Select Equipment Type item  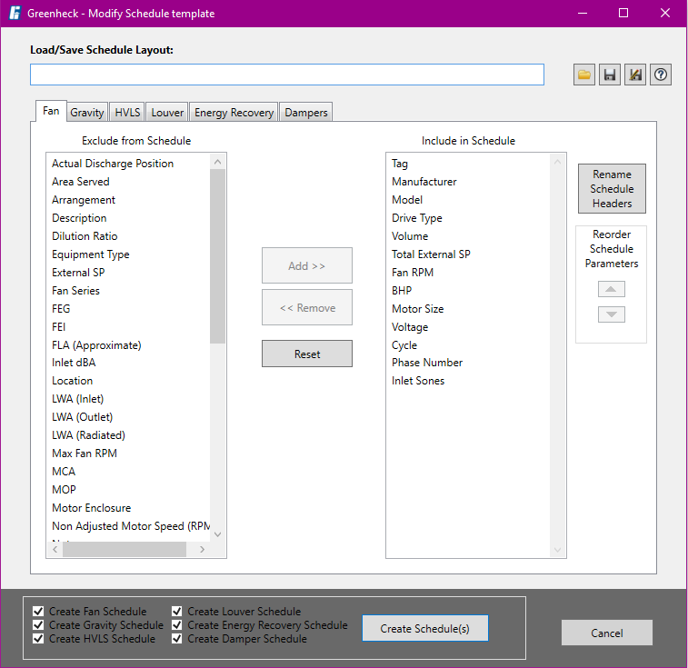point(90,254)
